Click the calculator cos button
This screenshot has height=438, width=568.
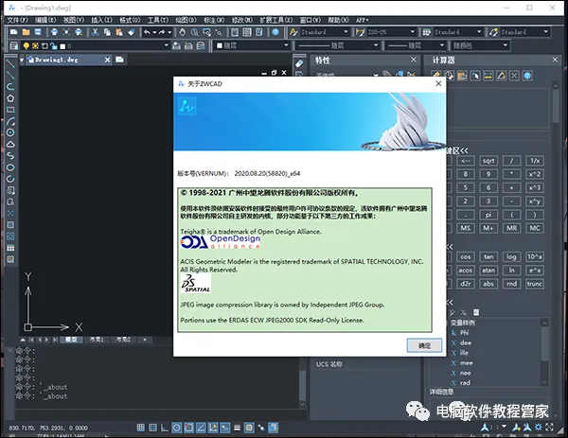pyautogui.click(x=466, y=256)
